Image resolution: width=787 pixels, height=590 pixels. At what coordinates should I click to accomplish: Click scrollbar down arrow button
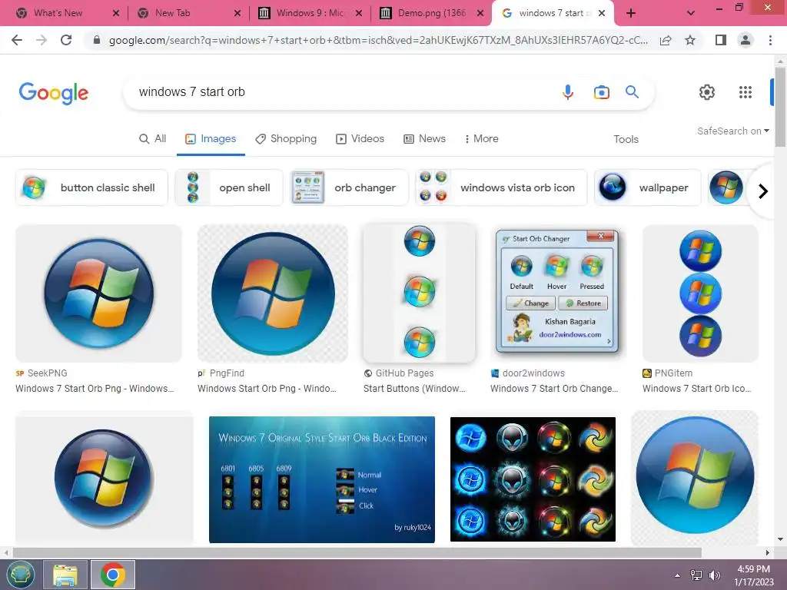781,539
